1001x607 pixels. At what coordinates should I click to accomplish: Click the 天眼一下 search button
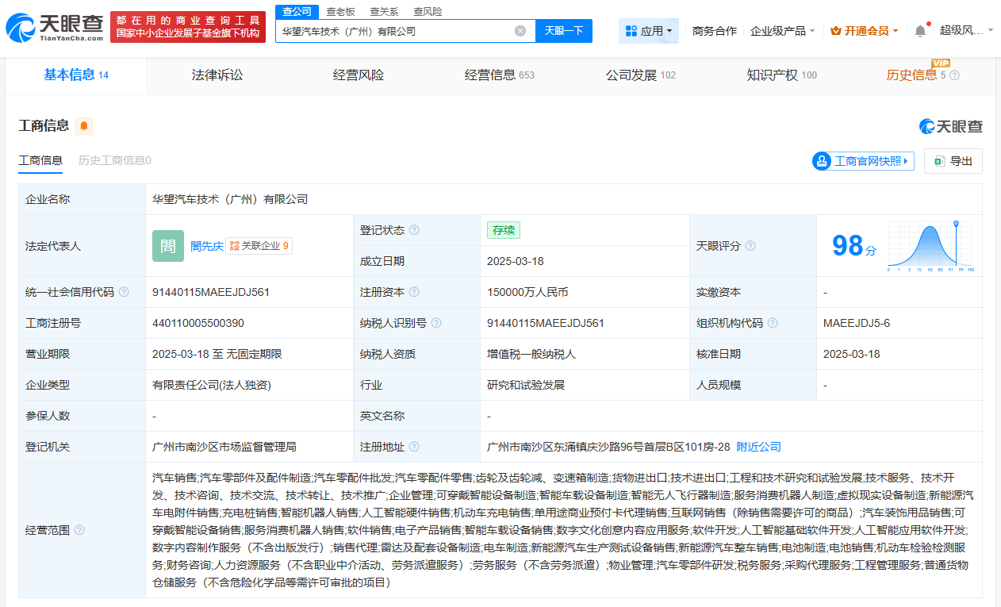pos(563,30)
